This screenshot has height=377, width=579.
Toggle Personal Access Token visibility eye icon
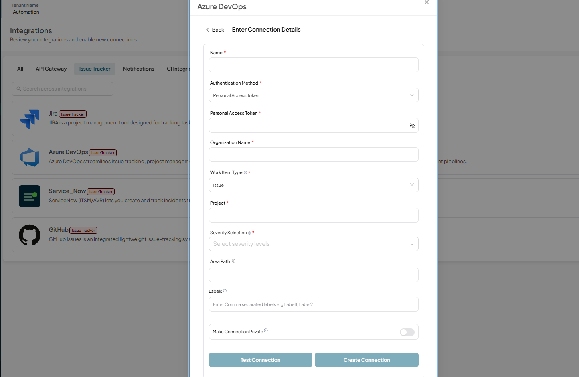(412, 126)
